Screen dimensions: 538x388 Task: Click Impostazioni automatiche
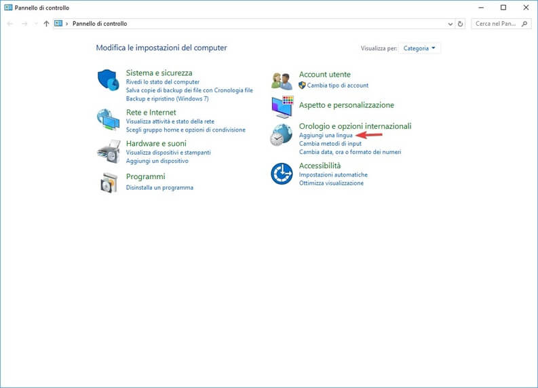point(333,175)
